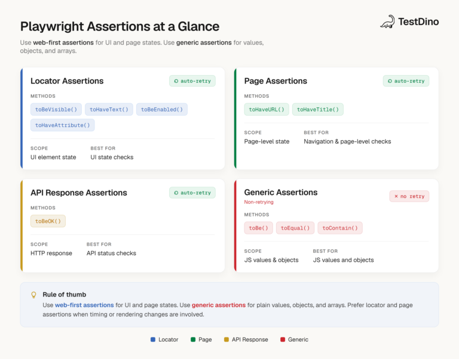This screenshot has height=359, width=459.
Task: Click the blue Locator legend swatch
Action: [153, 339]
